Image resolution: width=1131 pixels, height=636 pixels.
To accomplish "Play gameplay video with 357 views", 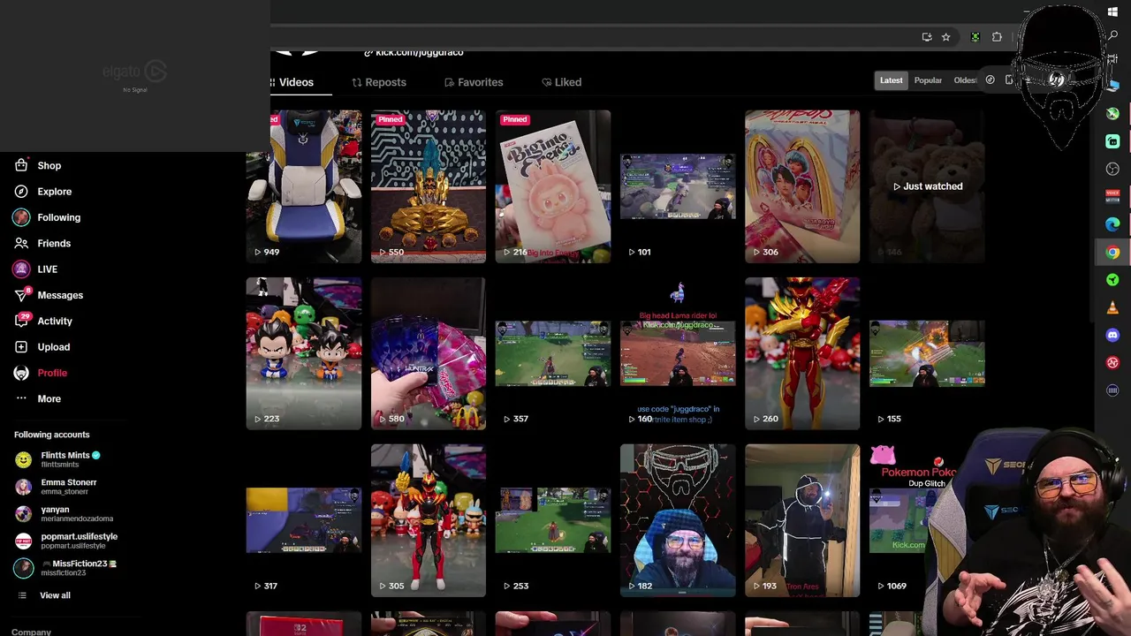I will (x=553, y=353).
